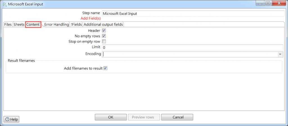Confirm with the OK button
Screen dimensions: 288x126
tap(111, 117)
